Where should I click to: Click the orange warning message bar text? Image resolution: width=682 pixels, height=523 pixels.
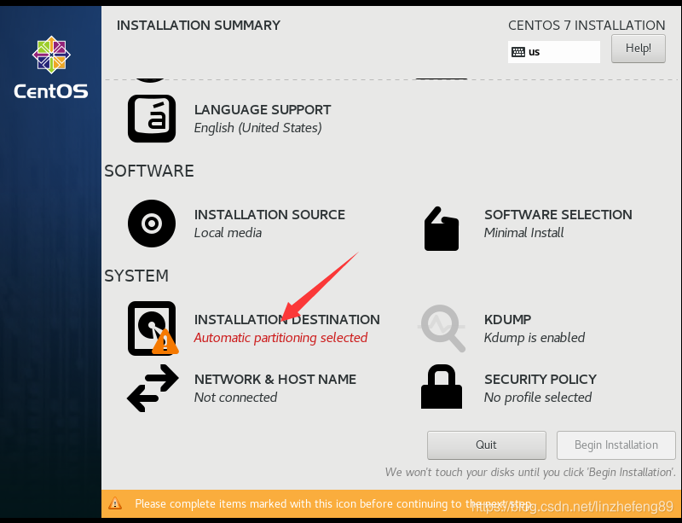pos(332,504)
